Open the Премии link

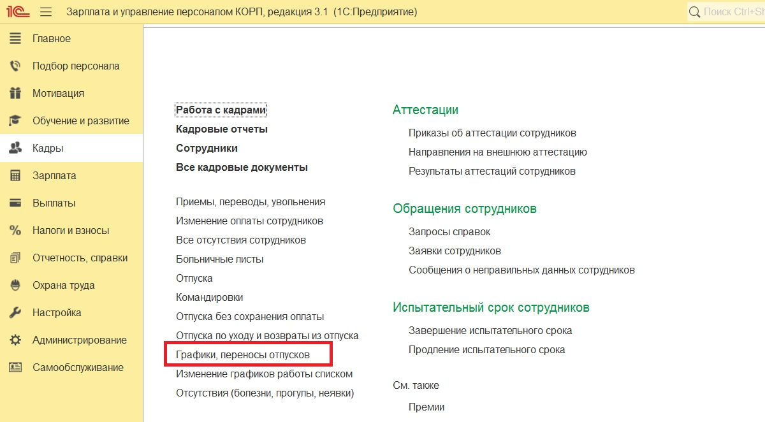click(426, 407)
